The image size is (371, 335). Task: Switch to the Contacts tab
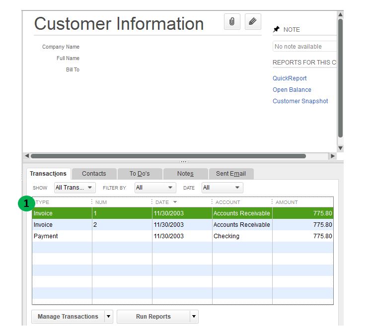[x=94, y=174]
